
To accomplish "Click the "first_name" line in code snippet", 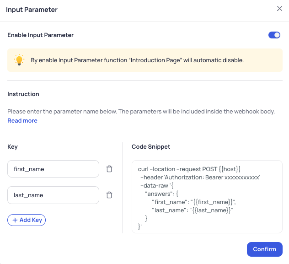I will point(194,202).
